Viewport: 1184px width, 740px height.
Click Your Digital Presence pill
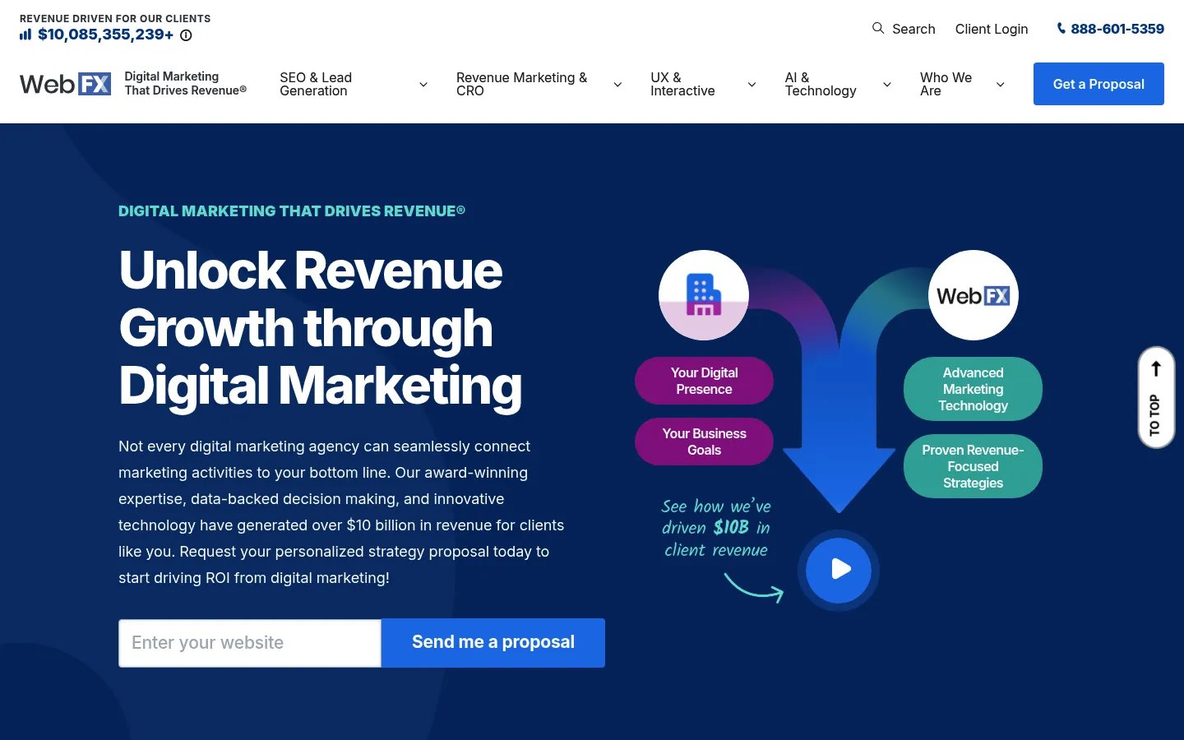[704, 381]
